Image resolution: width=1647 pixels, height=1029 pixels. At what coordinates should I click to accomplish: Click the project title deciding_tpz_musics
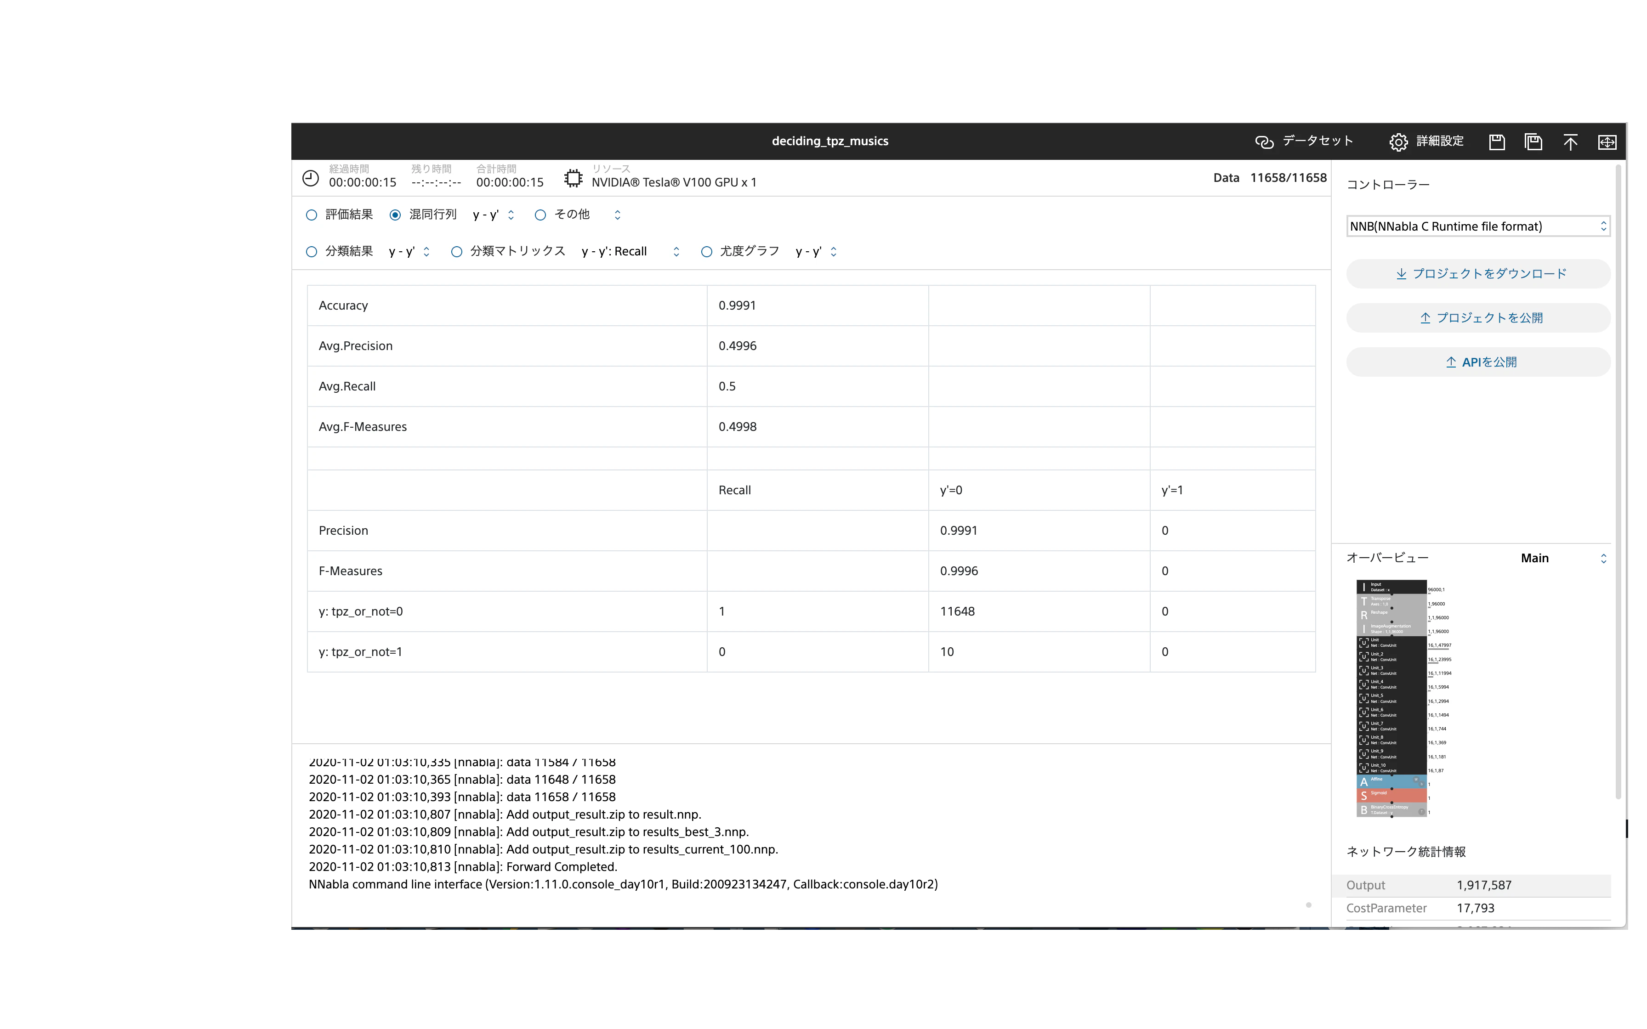[829, 141]
